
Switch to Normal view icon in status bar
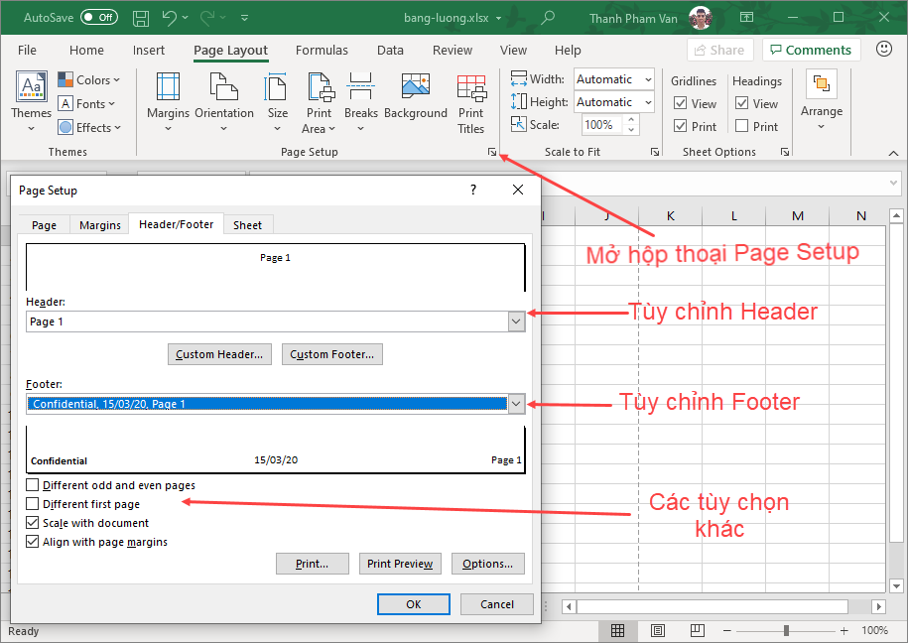(617, 630)
